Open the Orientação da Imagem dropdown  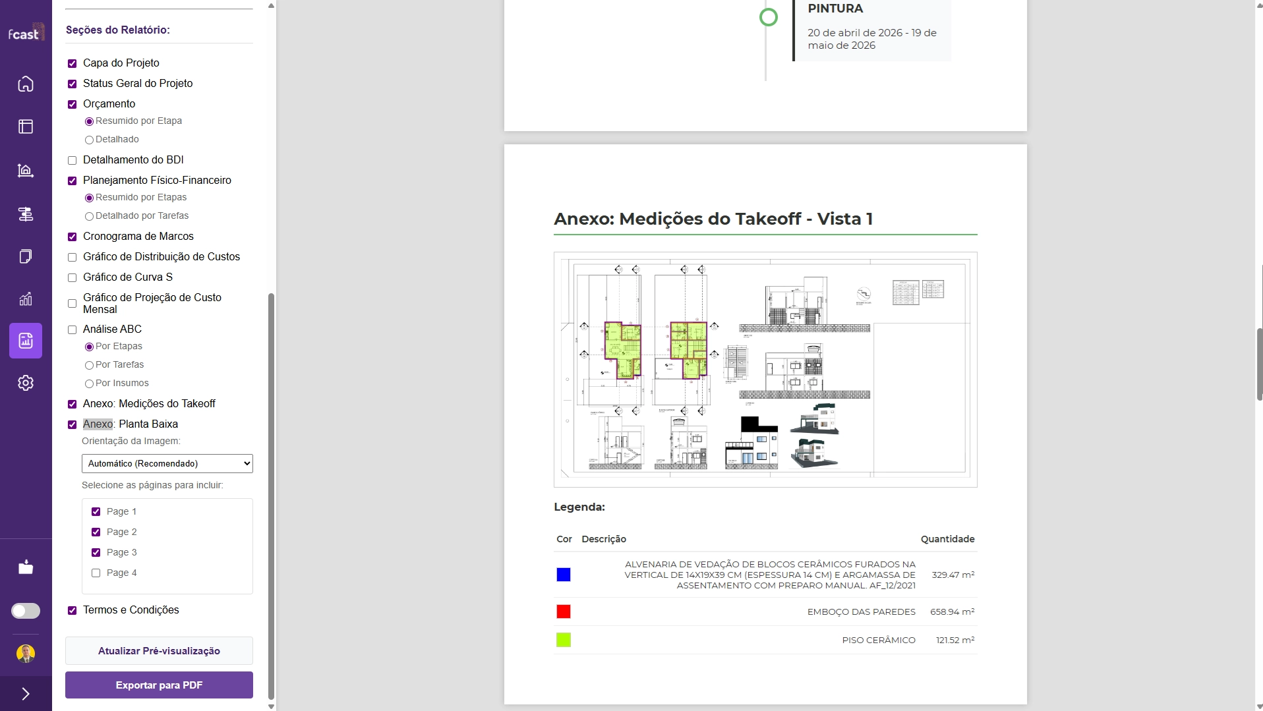pyautogui.click(x=167, y=463)
